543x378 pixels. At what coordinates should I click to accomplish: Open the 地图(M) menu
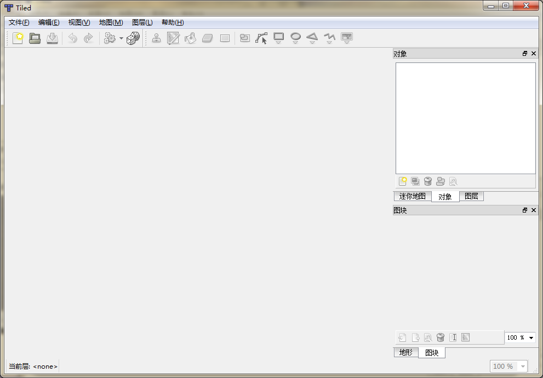[x=111, y=22]
